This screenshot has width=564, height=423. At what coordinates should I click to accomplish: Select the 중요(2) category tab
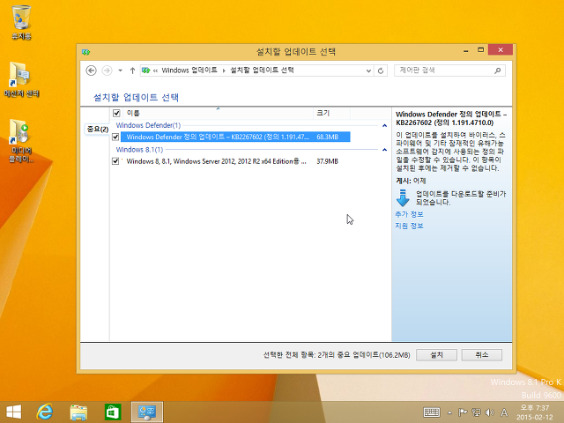point(98,129)
